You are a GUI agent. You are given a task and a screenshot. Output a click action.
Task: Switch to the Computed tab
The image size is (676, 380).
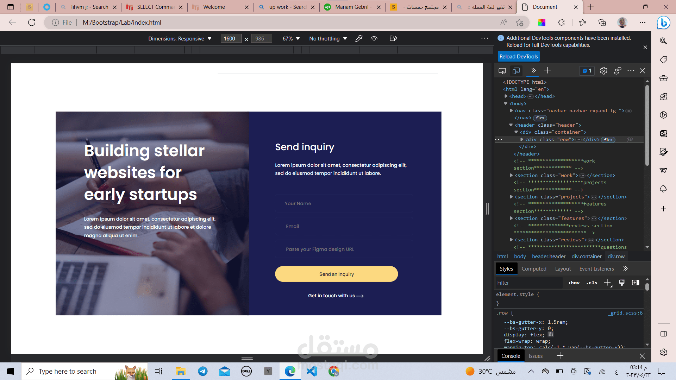pos(534,268)
